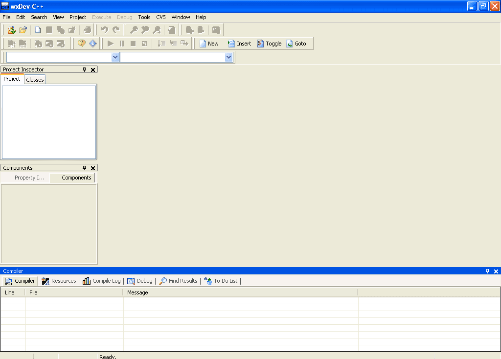Screen dimensions: 501x359
Task: Click the blue diamond About icon
Action: tap(93, 44)
